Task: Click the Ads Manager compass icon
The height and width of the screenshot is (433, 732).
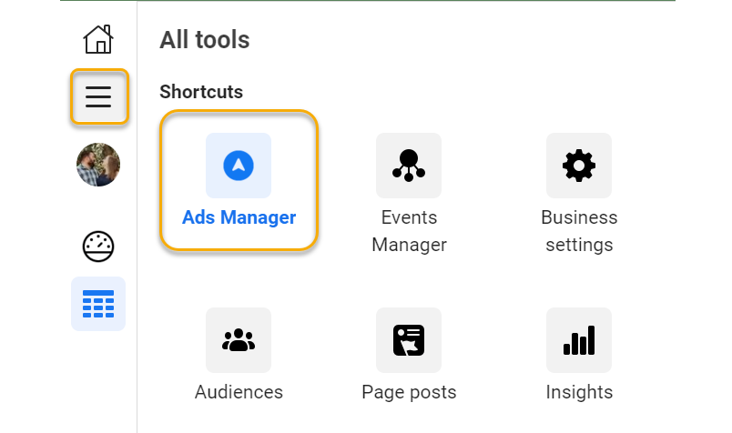Action: point(239,166)
